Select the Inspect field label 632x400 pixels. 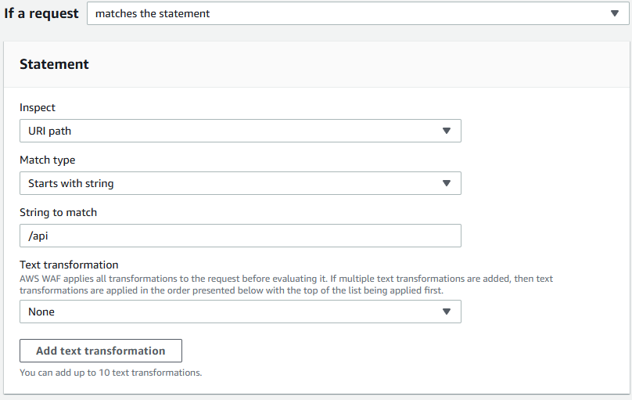[38, 107]
